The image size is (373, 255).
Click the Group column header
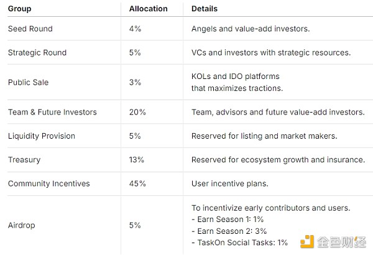[x=20, y=9]
